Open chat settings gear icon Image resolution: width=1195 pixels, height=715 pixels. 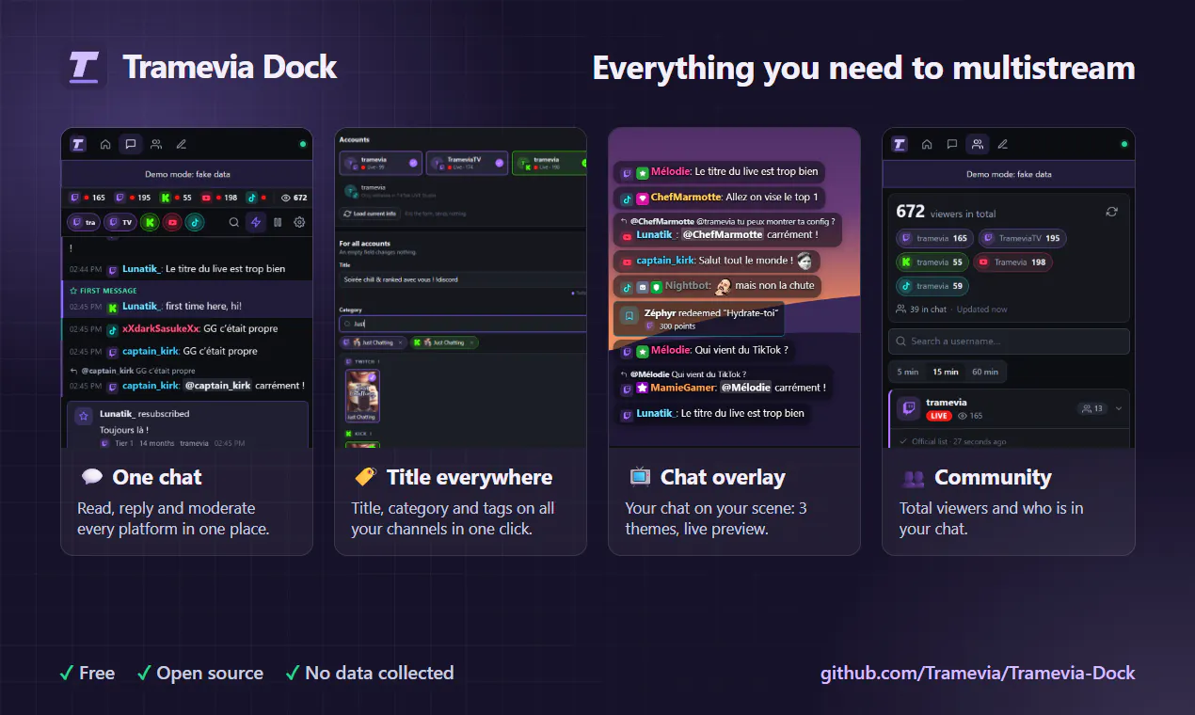[299, 223]
